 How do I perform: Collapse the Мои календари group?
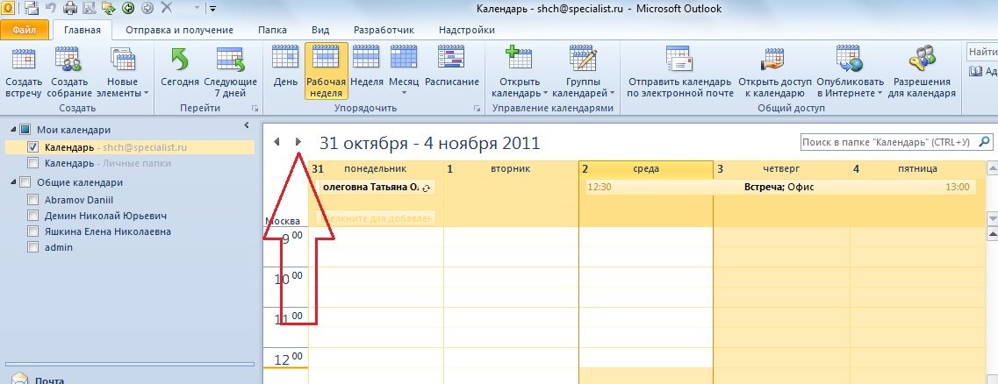tap(11, 130)
